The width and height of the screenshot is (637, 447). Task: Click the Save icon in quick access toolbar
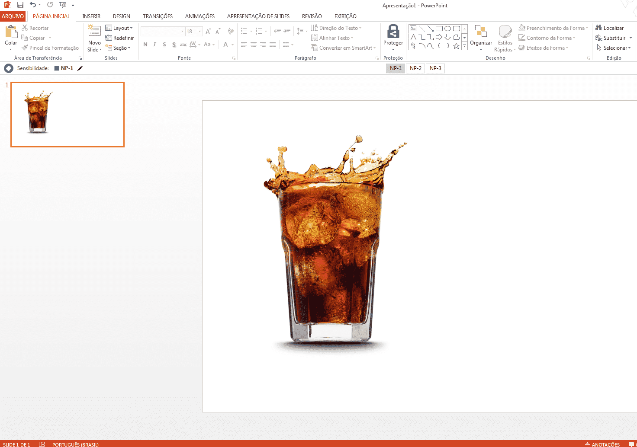20,5
